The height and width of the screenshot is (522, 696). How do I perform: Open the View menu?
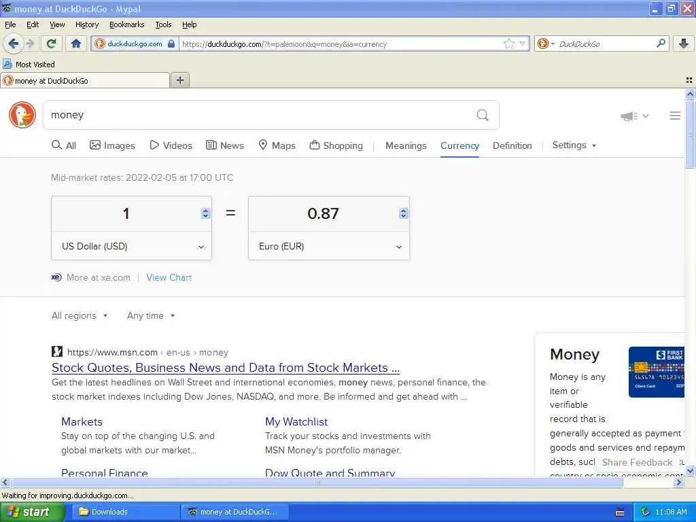click(x=57, y=24)
